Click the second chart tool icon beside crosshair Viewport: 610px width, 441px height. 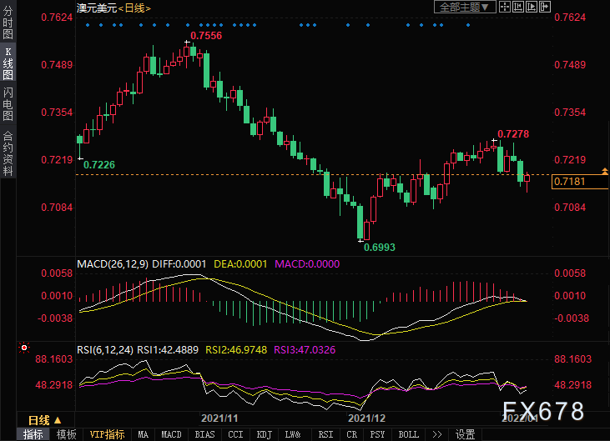pyautogui.click(x=517, y=8)
